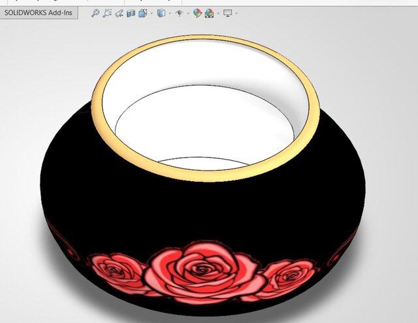
Task: Click the View Settings monitor icon
Action: click(228, 12)
